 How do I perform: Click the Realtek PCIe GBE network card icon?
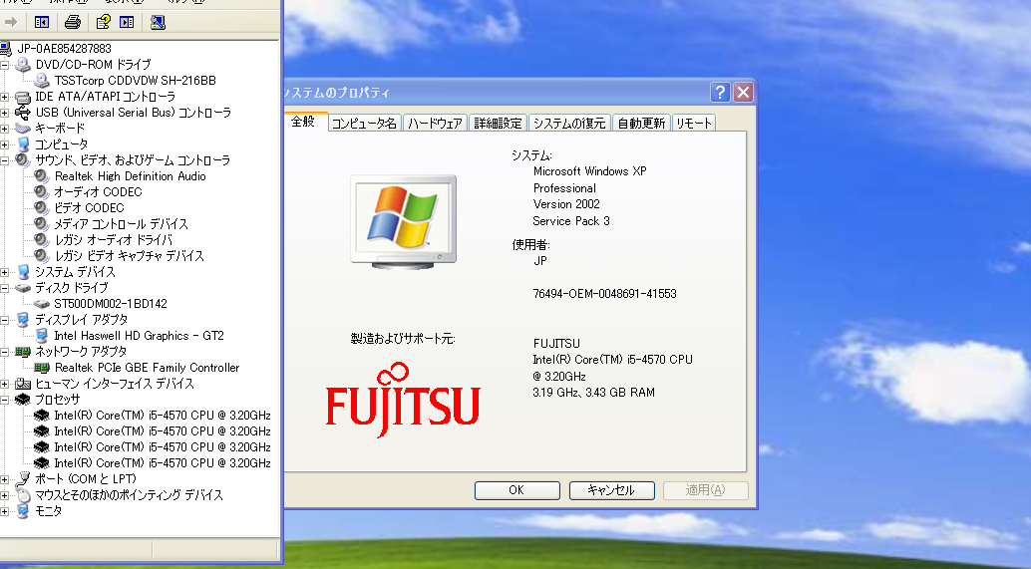(x=42, y=368)
